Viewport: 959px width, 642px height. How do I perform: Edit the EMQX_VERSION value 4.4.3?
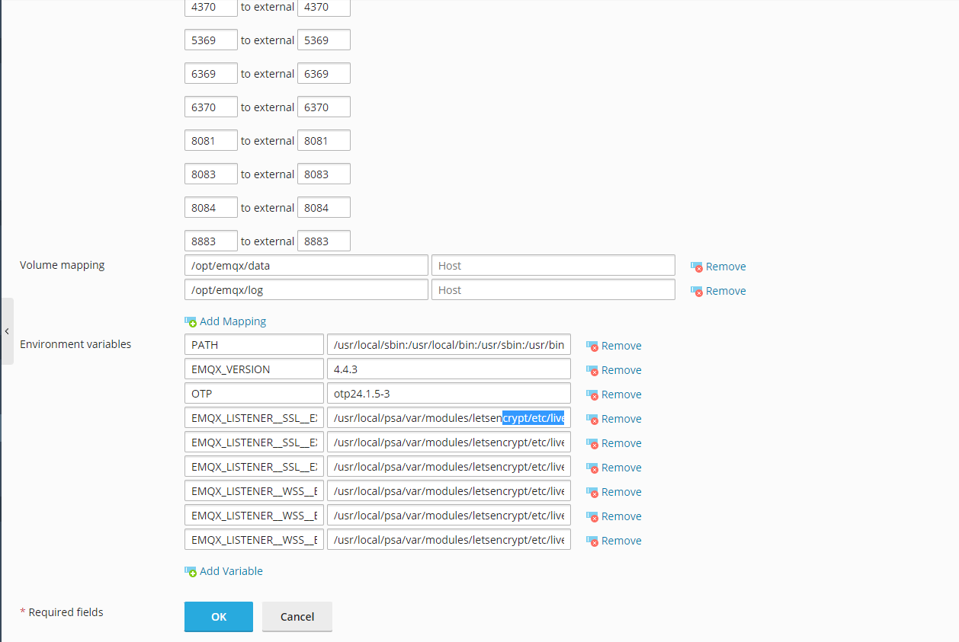click(448, 369)
